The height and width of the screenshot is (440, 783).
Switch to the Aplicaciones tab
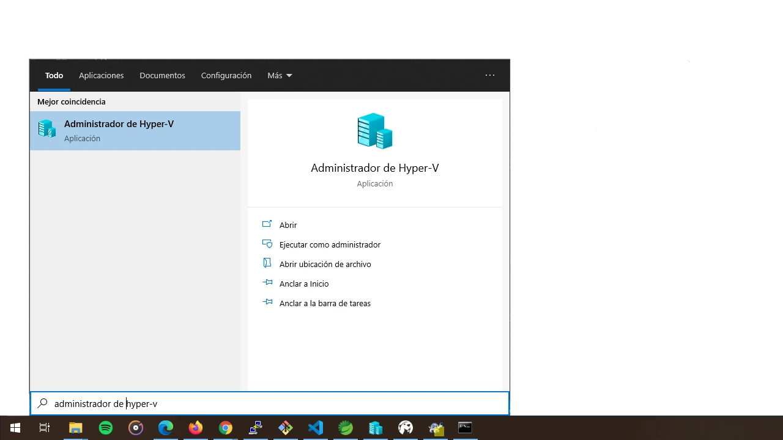101,75
